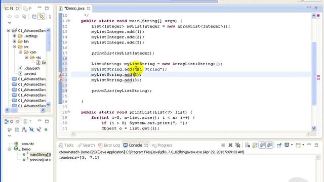Click the Navigator forward arrow
This screenshot has height=182, width=324.
pos(17,17)
